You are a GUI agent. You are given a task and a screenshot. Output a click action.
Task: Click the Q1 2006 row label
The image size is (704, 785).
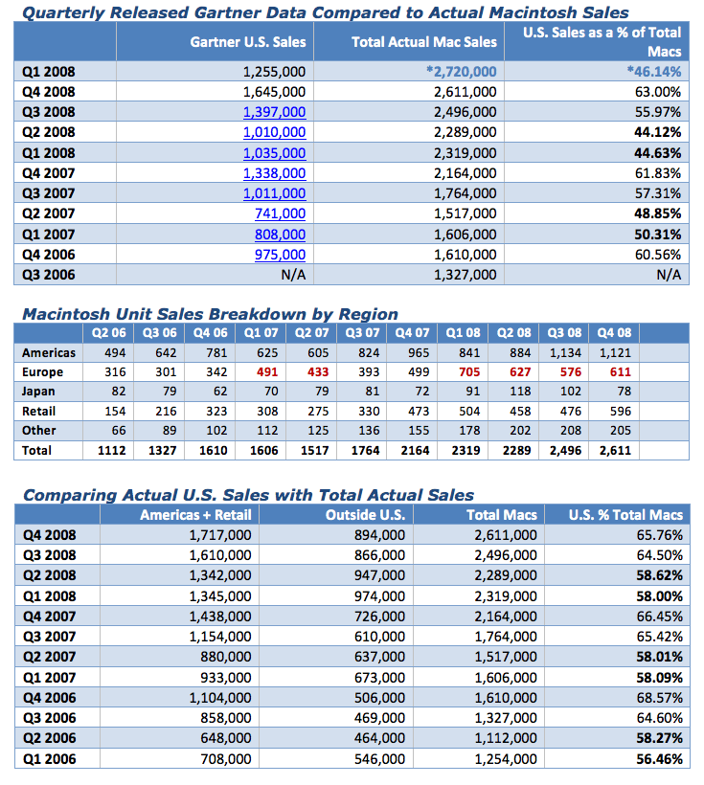(49, 759)
